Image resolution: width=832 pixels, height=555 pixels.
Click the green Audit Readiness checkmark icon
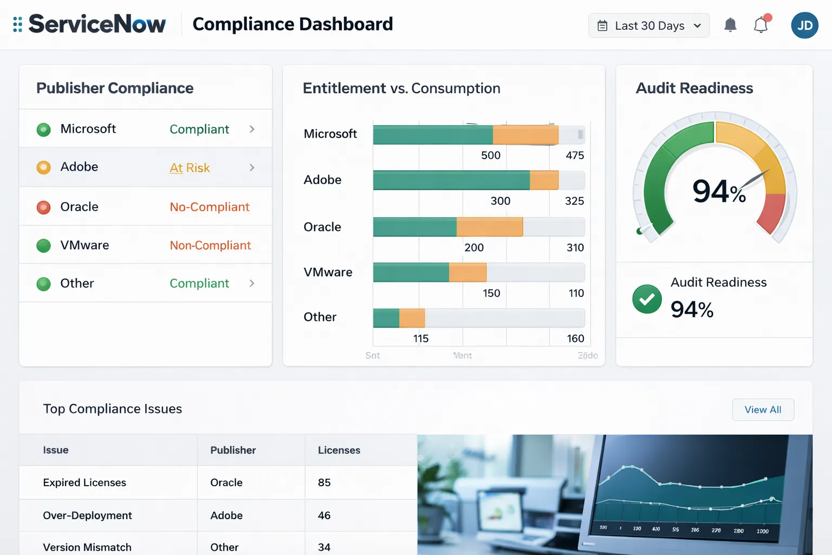click(647, 299)
